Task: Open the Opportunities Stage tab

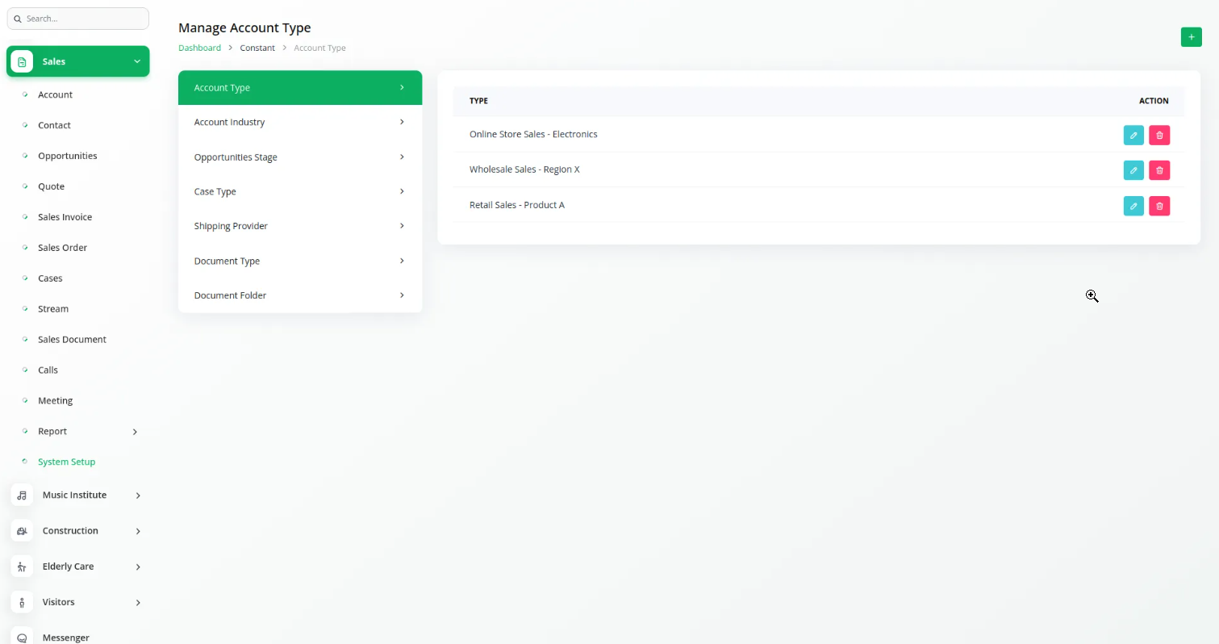Action: 299,157
